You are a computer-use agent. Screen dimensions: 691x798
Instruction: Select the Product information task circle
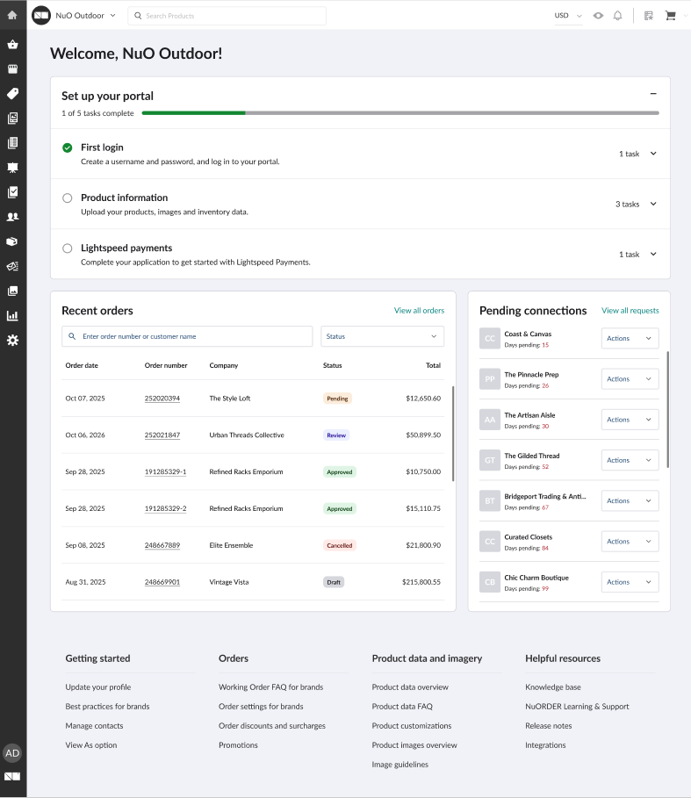[x=68, y=198]
